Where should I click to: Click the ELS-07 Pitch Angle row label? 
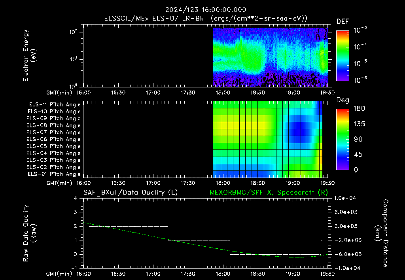click(54, 132)
